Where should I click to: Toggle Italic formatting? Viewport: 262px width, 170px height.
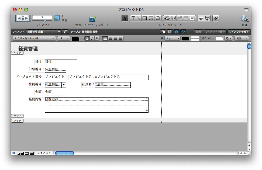coord(92,39)
